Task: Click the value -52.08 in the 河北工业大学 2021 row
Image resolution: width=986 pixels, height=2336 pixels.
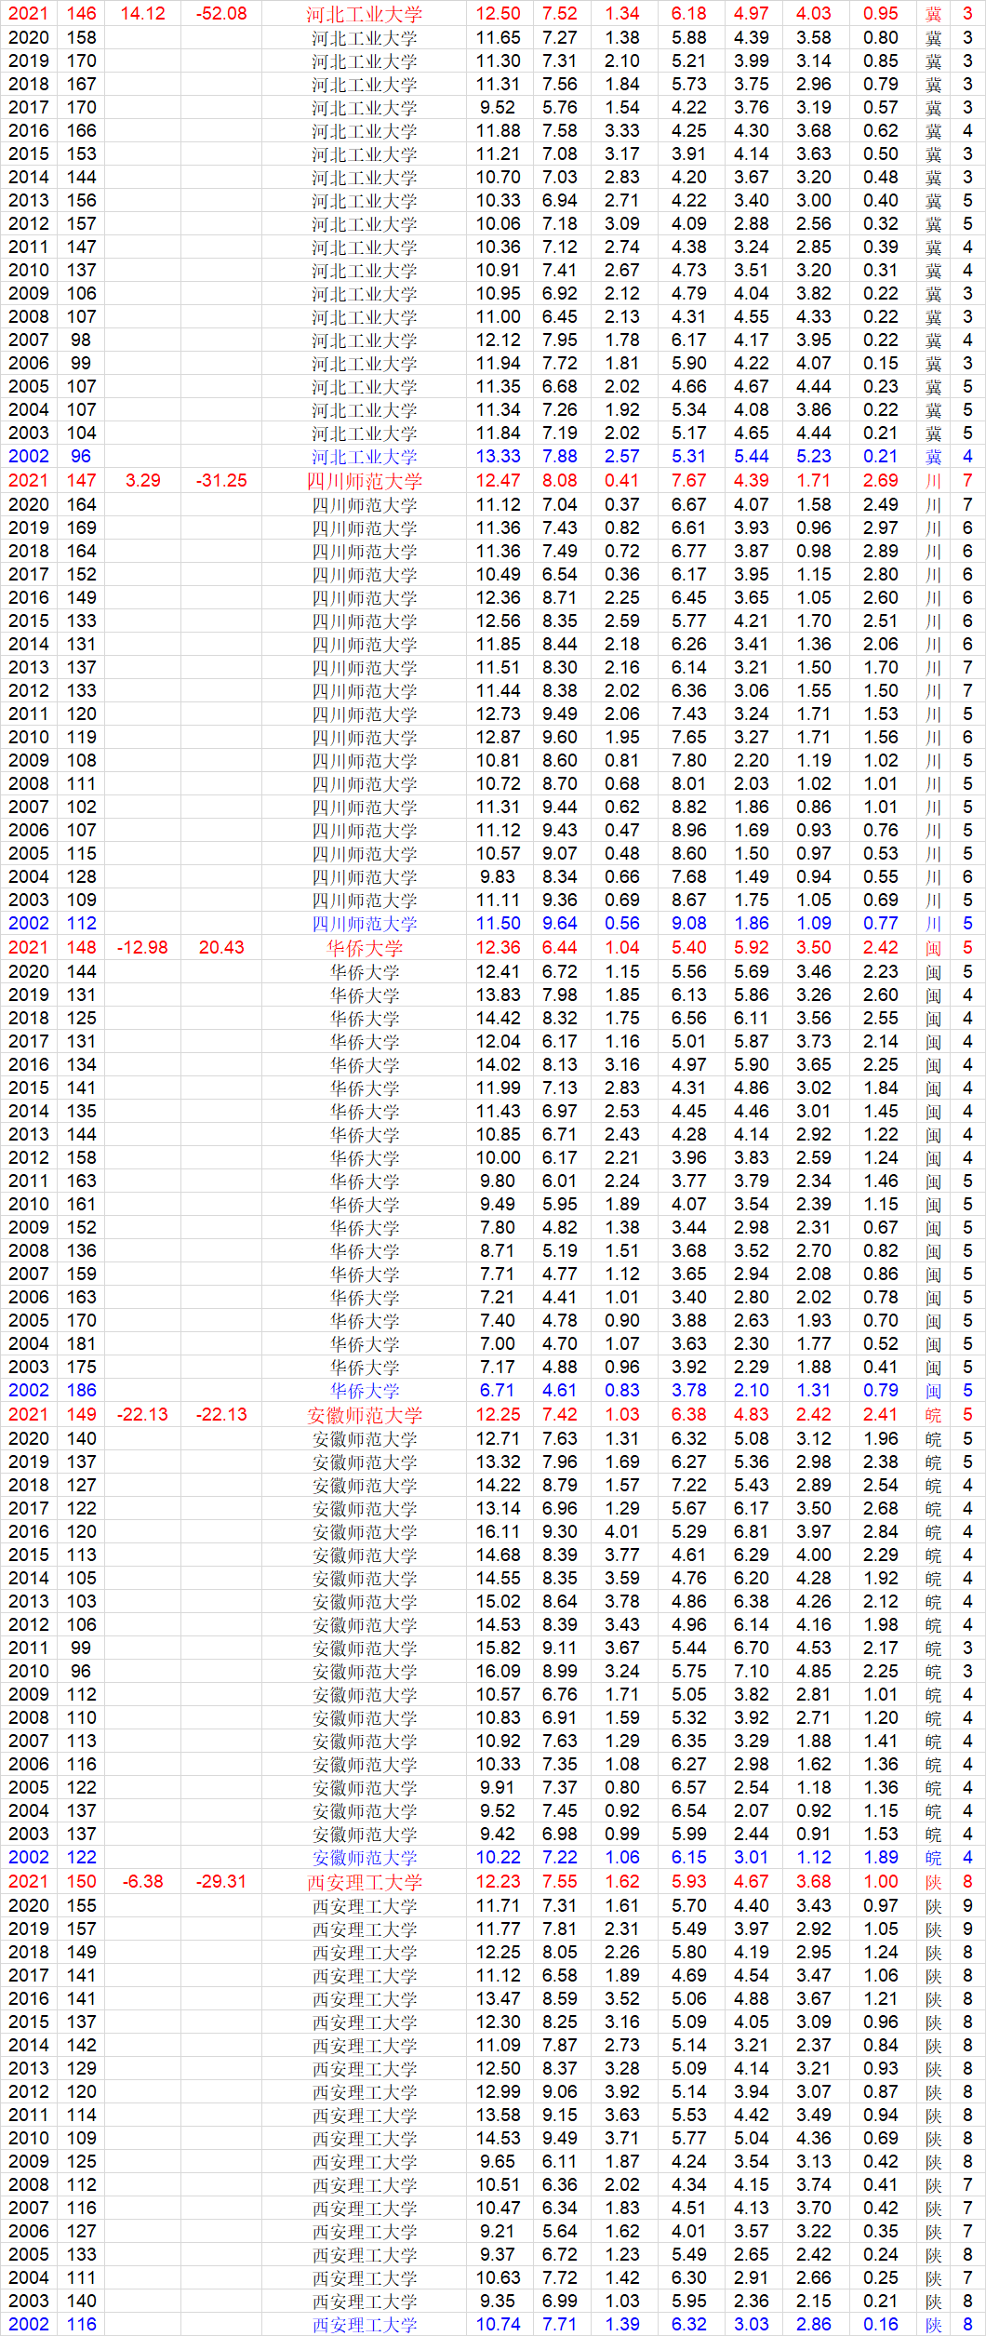Action: click(x=221, y=14)
